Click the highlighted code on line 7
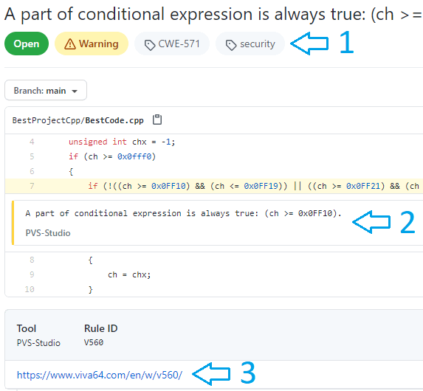Image resolution: width=423 pixels, height=391 pixels. [x=254, y=186]
